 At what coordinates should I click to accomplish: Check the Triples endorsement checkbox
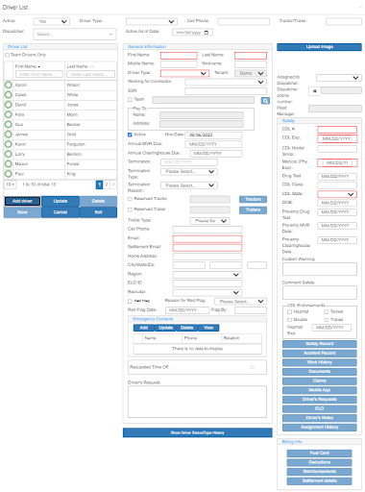click(x=327, y=320)
